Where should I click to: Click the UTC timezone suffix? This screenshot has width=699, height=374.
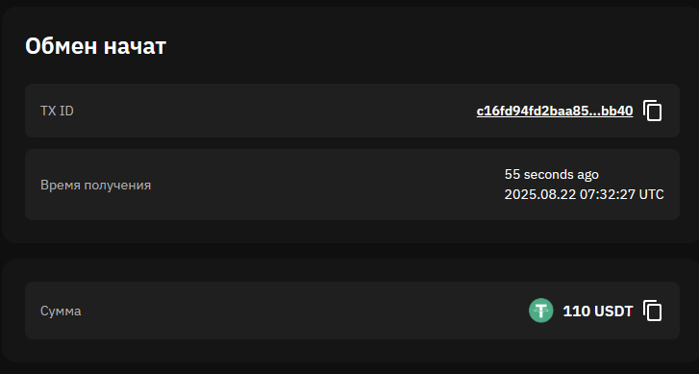pyautogui.click(x=651, y=194)
